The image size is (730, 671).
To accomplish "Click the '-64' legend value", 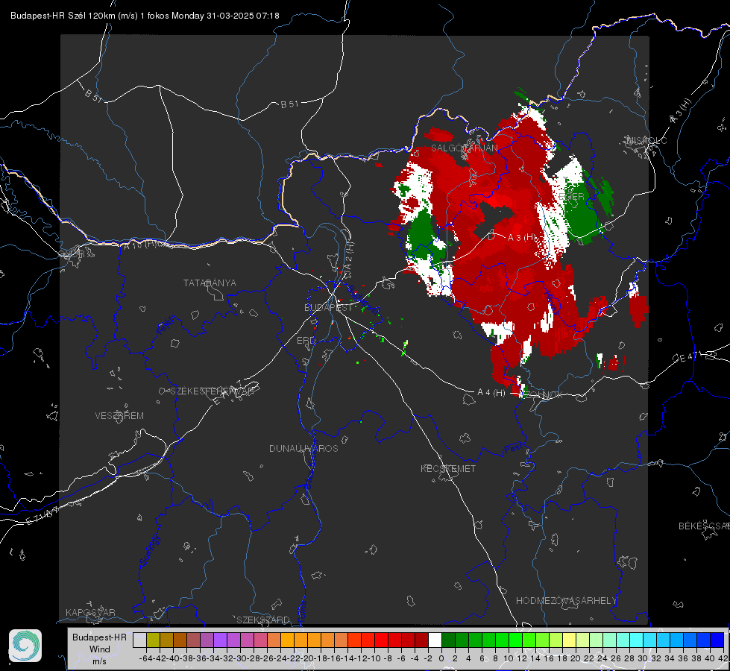I will [146, 658].
